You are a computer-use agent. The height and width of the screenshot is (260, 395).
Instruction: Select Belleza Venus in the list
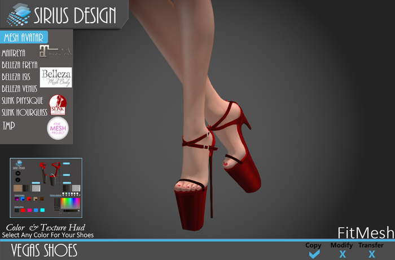point(19,89)
